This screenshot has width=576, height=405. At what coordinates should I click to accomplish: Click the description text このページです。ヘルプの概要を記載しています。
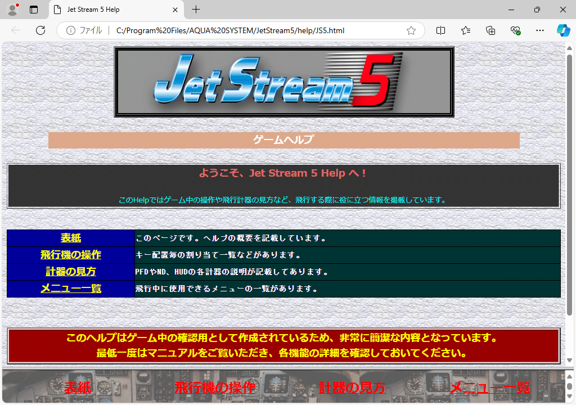(231, 238)
